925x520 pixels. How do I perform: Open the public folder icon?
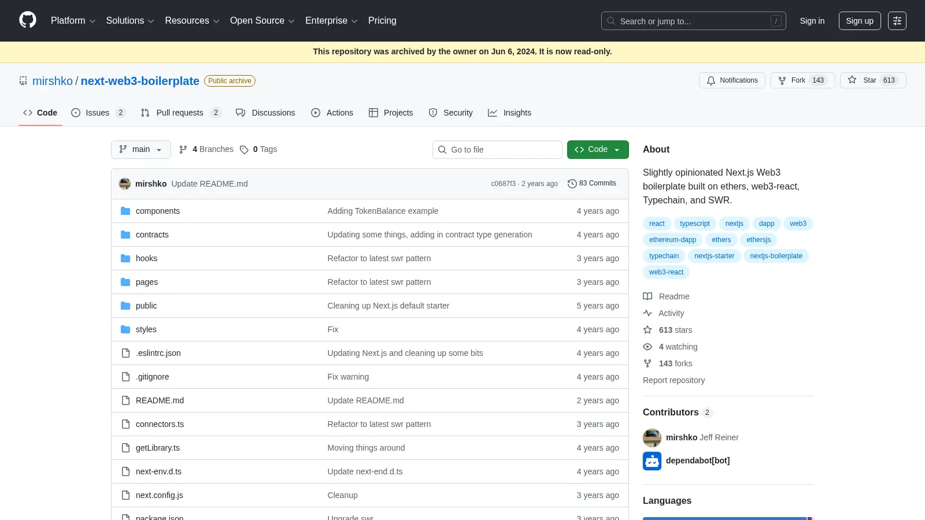(125, 306)
